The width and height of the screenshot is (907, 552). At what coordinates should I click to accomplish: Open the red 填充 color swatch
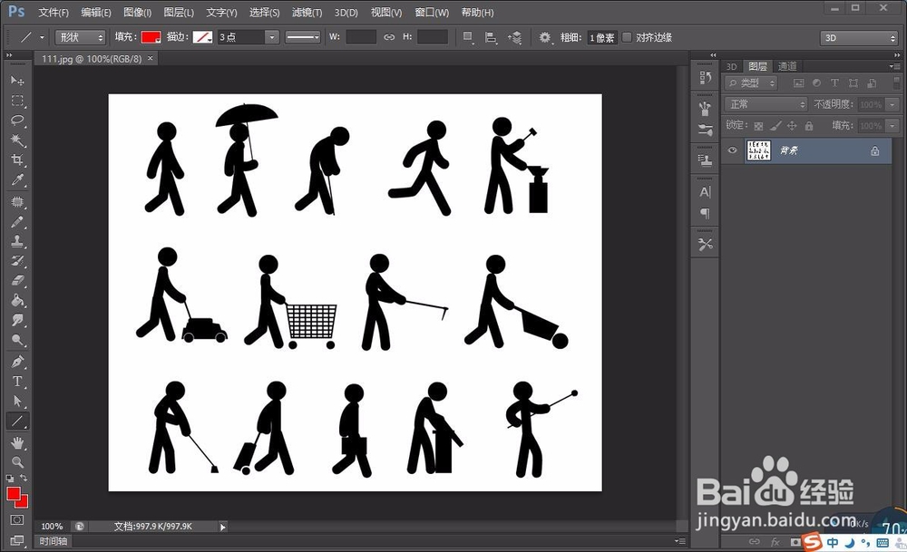click(151, 37)
